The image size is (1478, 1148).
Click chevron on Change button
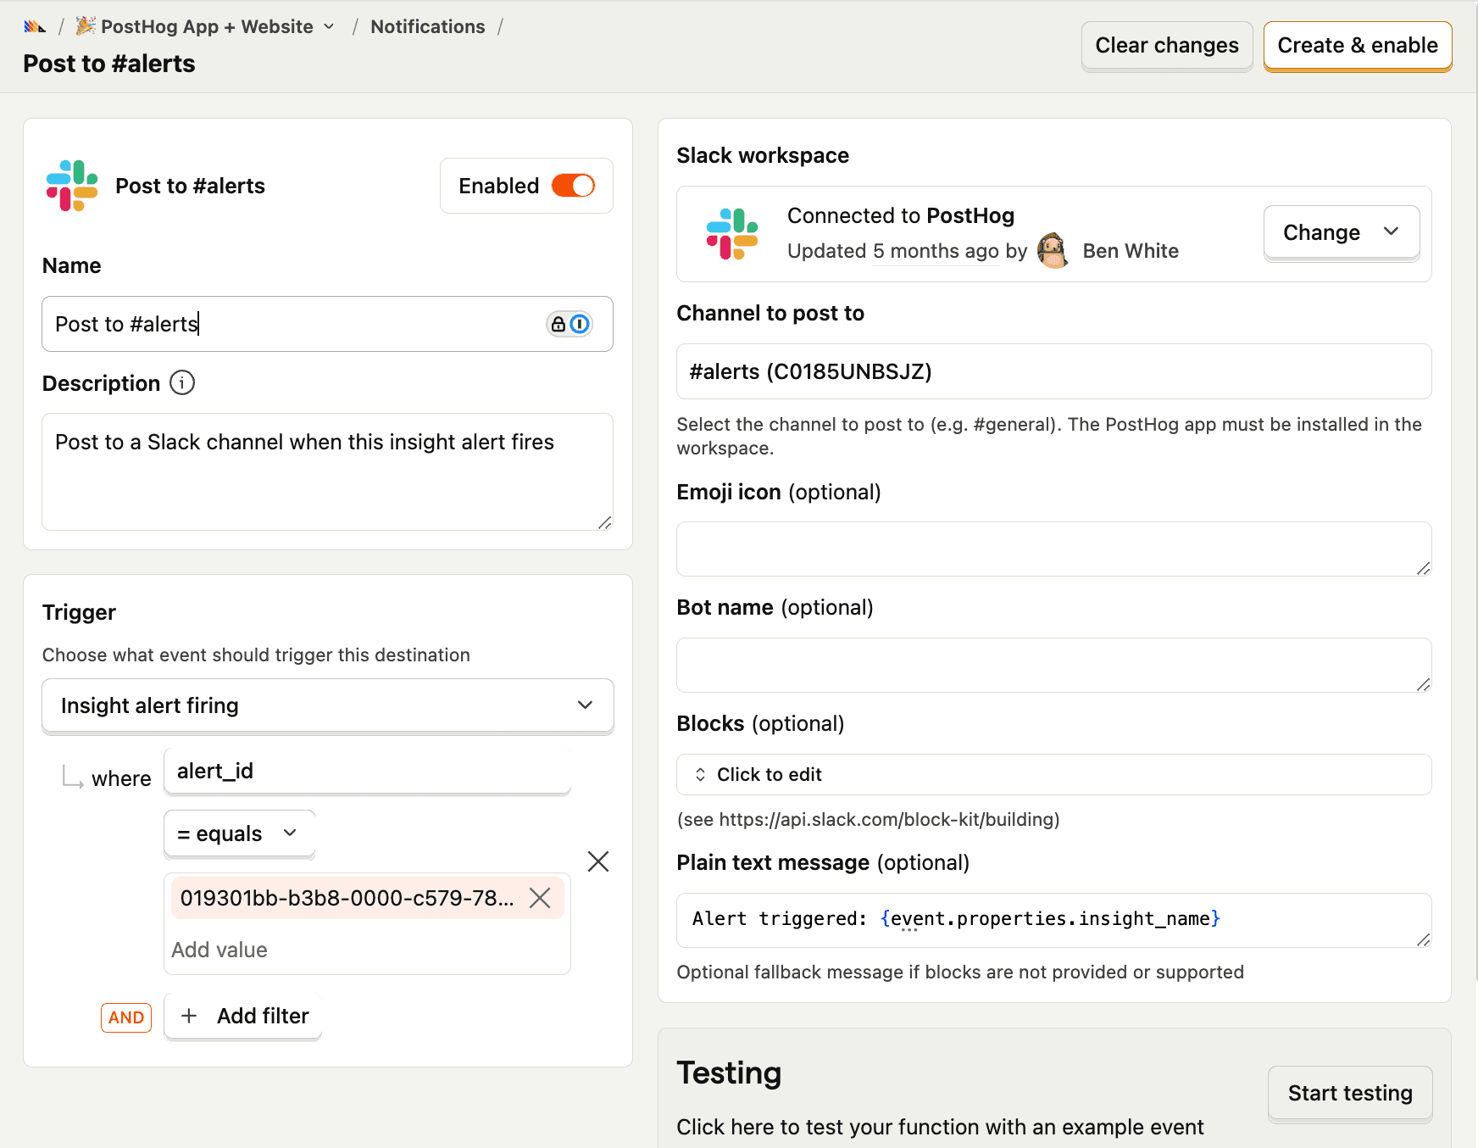1391,231
